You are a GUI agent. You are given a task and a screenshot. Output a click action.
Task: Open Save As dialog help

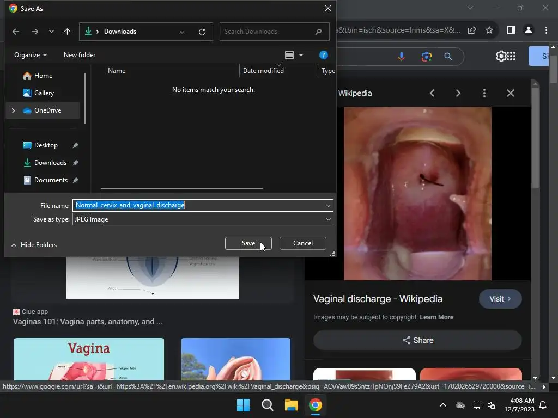click(x=324, y=55)
